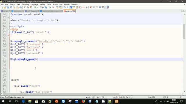This screenshot has height=104, width=186.
Task: Zoom out using toolbar icon
Action: click(53, 7)
